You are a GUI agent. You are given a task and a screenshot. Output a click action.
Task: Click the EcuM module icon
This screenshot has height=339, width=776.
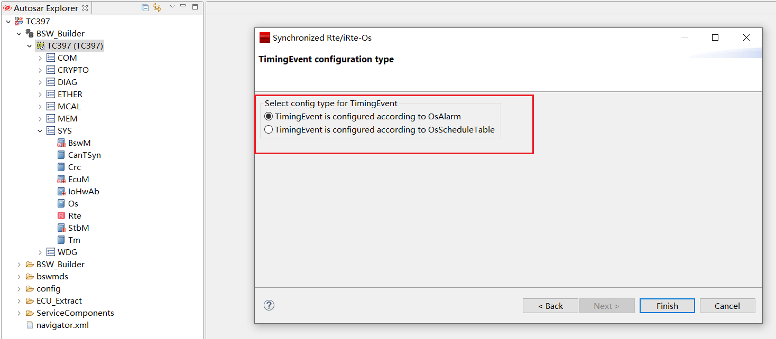61,179
